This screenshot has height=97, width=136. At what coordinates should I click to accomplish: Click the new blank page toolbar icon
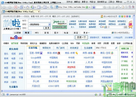(x=123, y=7)
